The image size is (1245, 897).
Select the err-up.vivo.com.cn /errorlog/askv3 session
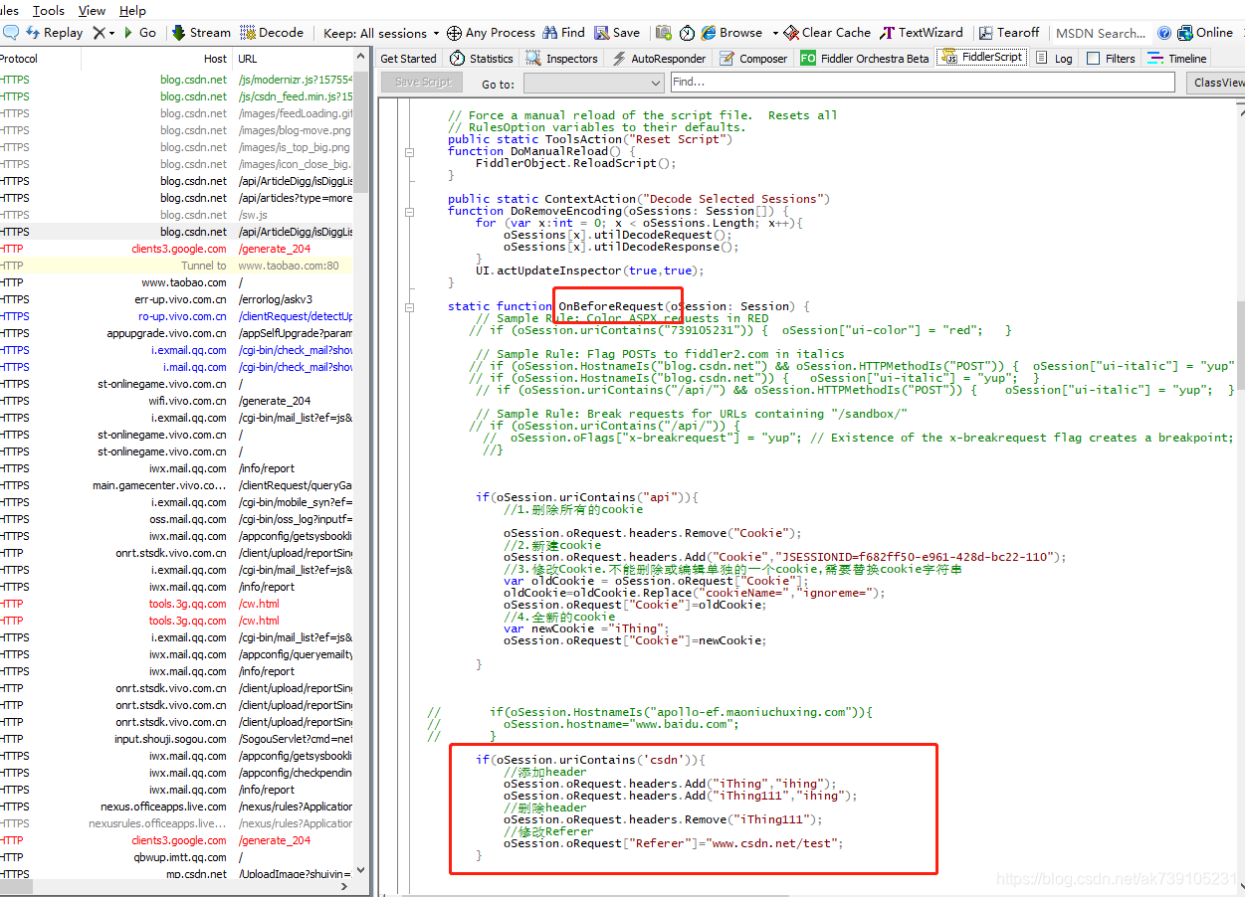pyautogui.click(x=177, y=299)
